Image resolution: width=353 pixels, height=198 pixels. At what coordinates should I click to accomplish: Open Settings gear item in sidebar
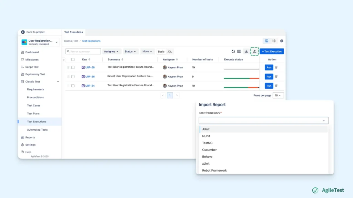tap(30, 145)
